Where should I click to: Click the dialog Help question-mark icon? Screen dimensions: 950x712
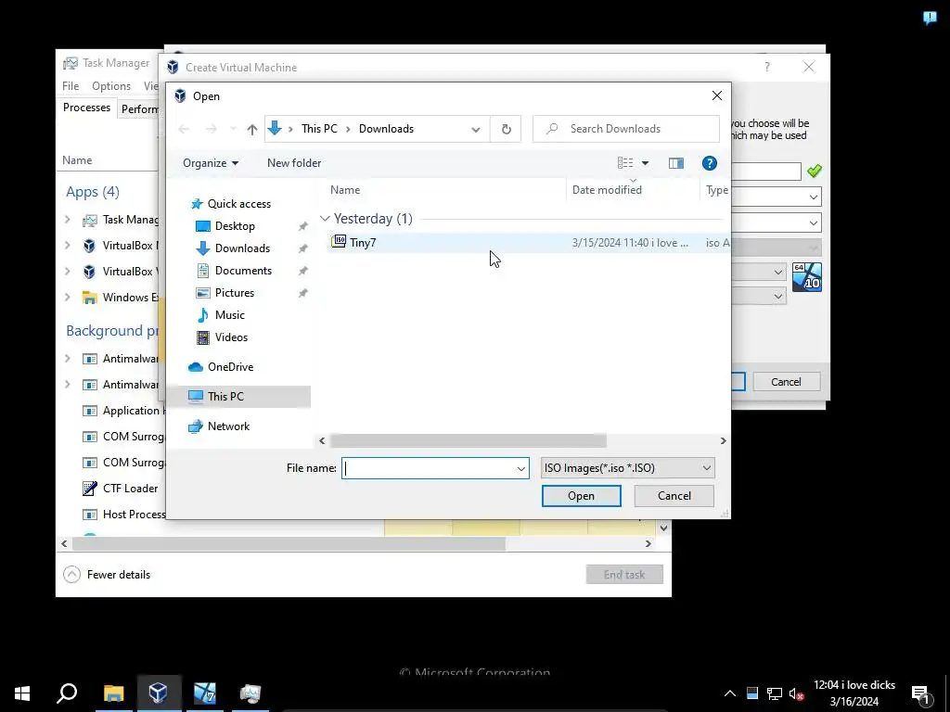click(x=710, y=163)
